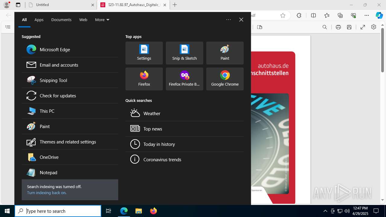
Task: Print the PDF document
Action: [338, 27]
